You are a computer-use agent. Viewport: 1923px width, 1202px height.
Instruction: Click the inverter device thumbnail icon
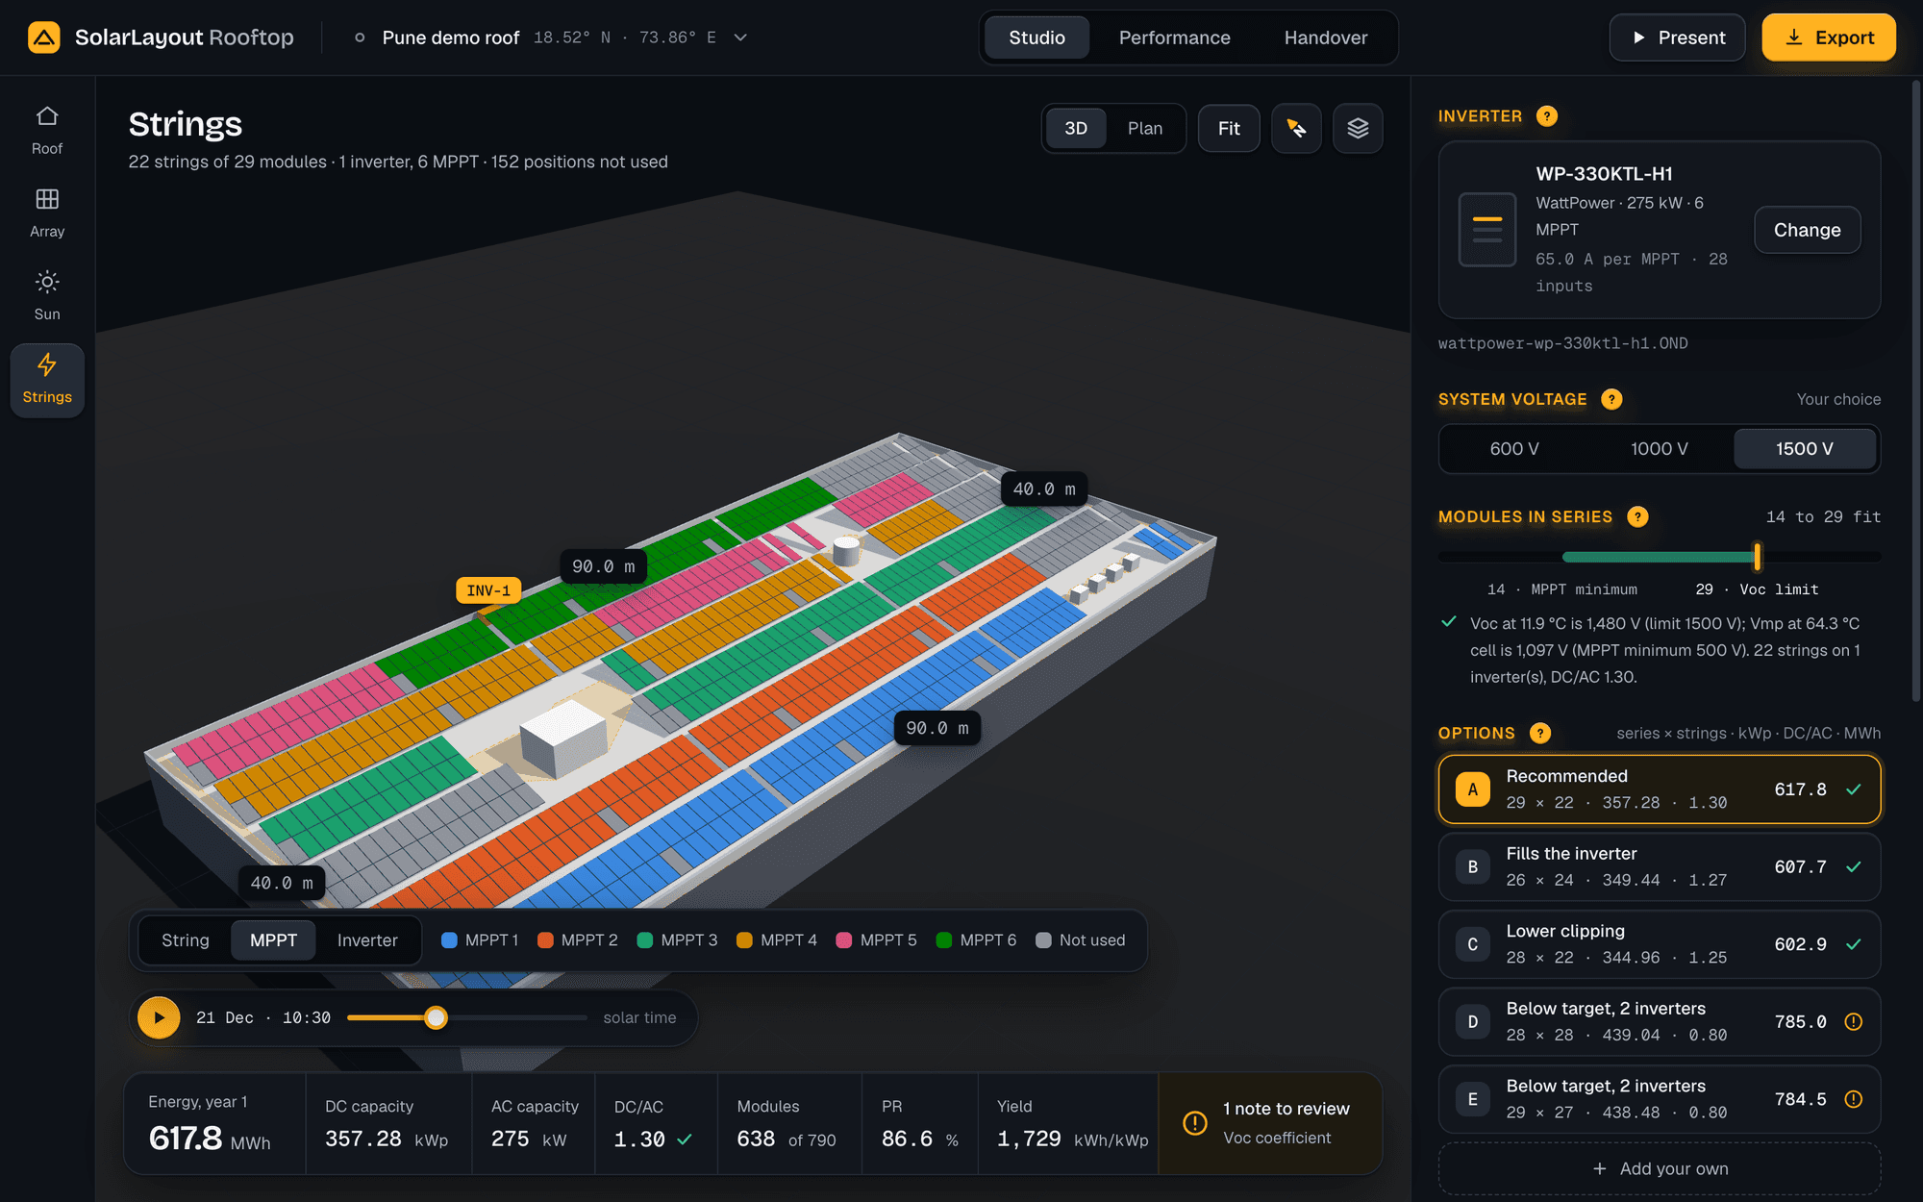[1487, 230]
